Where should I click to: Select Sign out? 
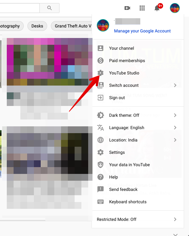pyautogui.click(x=138, y=98)
